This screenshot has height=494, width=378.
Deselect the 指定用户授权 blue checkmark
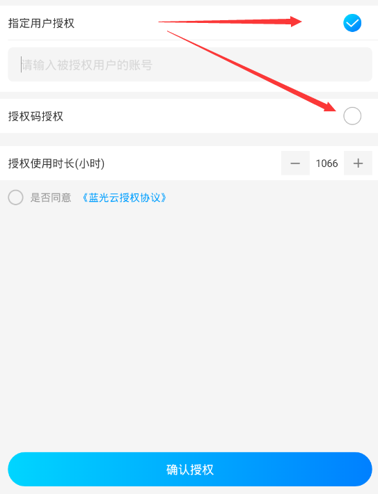click(x=352, y=23)
